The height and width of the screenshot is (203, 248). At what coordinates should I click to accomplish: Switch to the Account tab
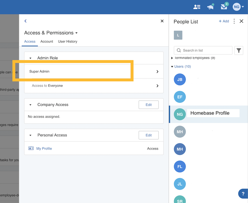47,41
